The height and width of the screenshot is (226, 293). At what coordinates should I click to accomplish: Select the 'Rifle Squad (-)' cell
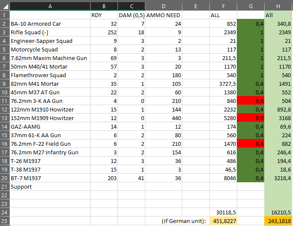pyautogui.click(x=50, y=32)
